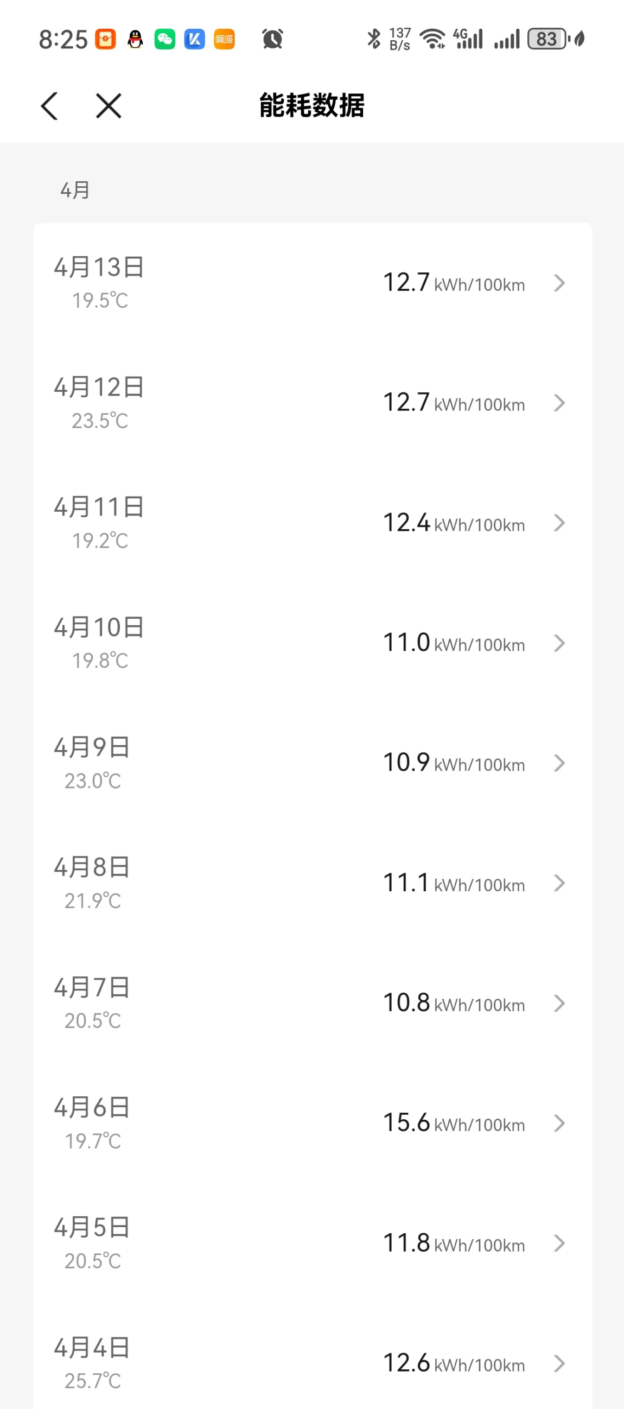Tap the alarm clock status icon
This screenshot has width=624, height=1409.
272,39
